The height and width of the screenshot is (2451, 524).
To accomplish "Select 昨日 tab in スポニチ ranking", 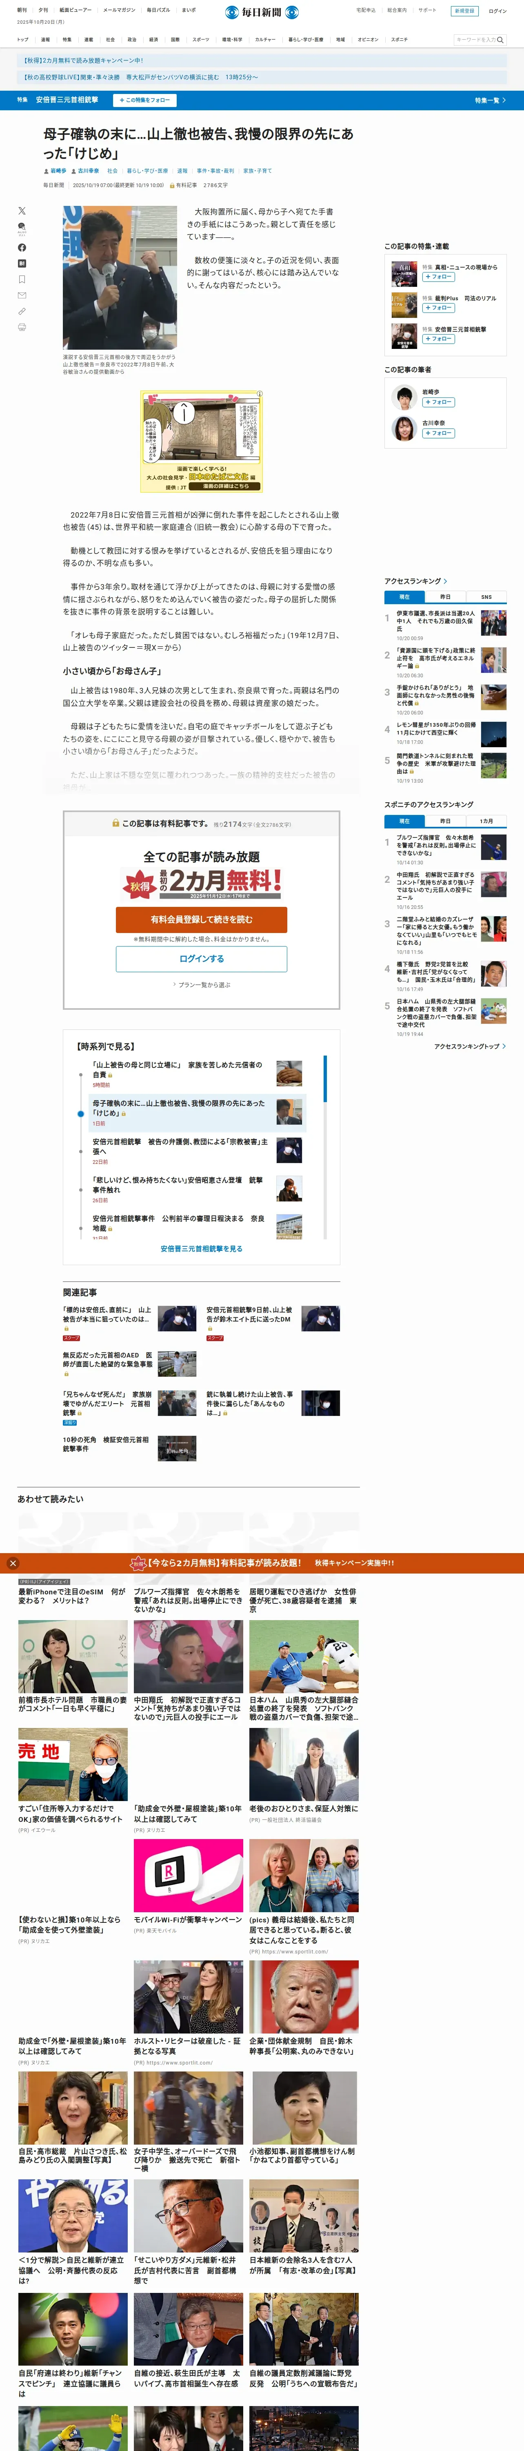I will pos(445,820).
